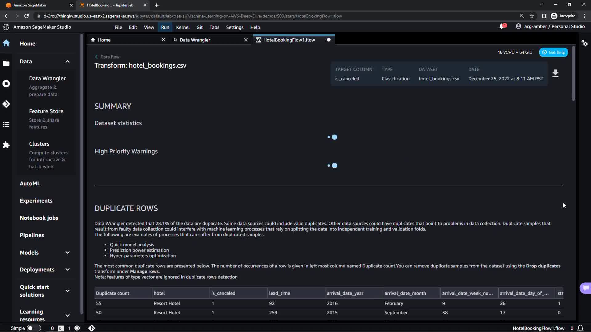Open the extensions puzzle piece icon
This screenshot has width=591, height=332.
coord(6,145)
